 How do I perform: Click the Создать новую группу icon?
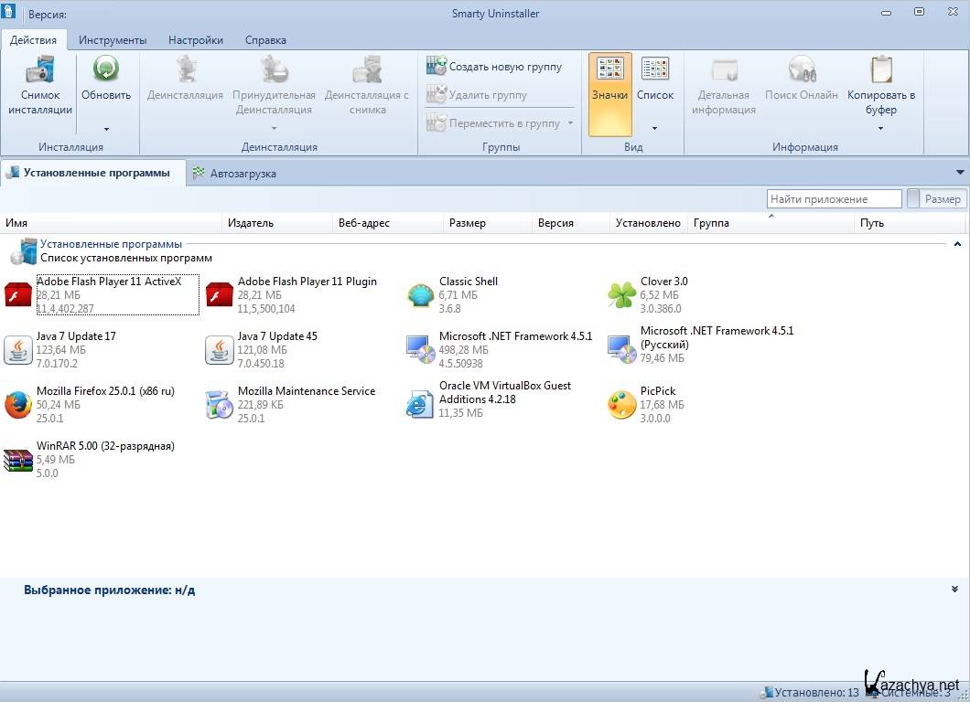[x=436, y=67]
